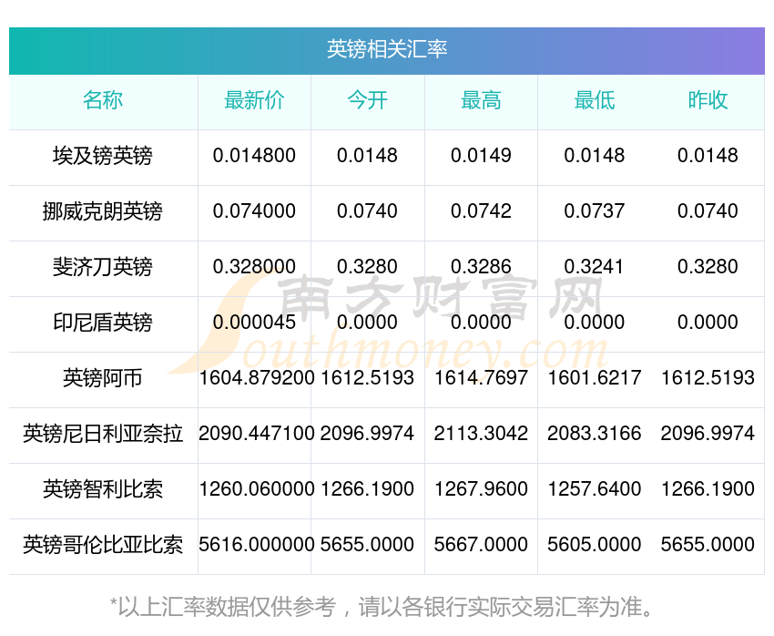
Task: Click the low value 5605.0000
Action: (595, 545)
